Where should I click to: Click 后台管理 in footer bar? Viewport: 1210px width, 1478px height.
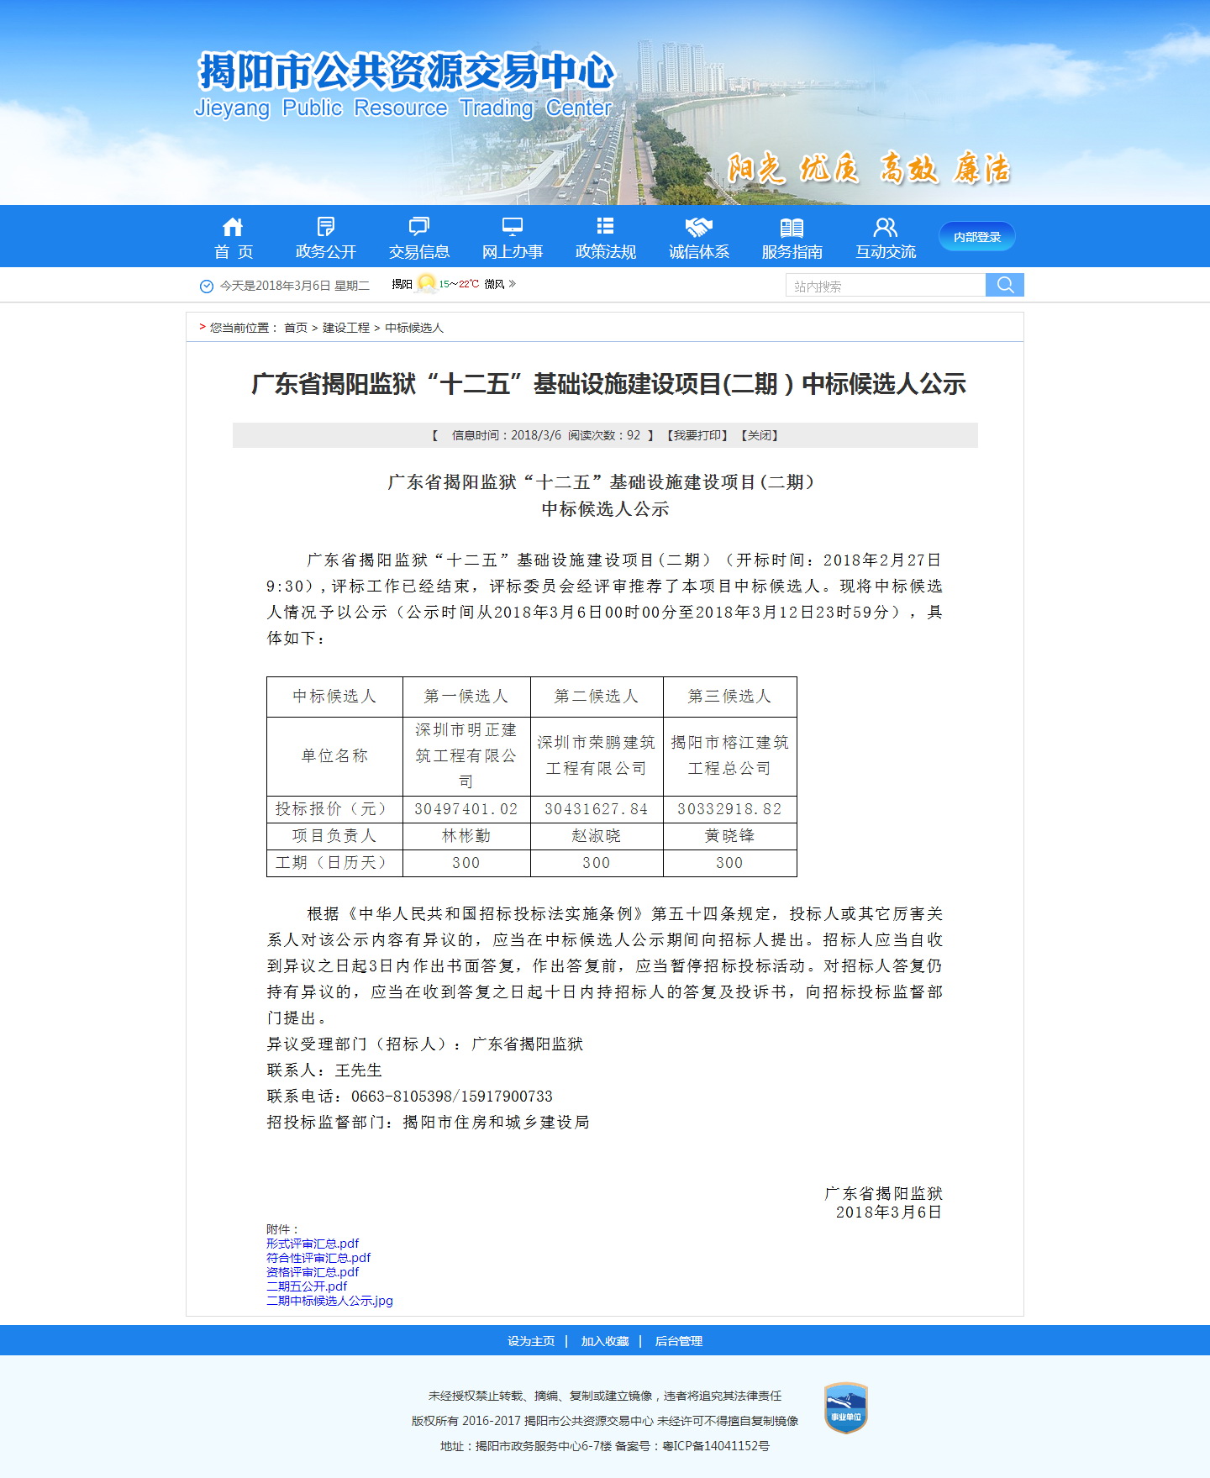pyautogui.click(x=678, y=1341)
